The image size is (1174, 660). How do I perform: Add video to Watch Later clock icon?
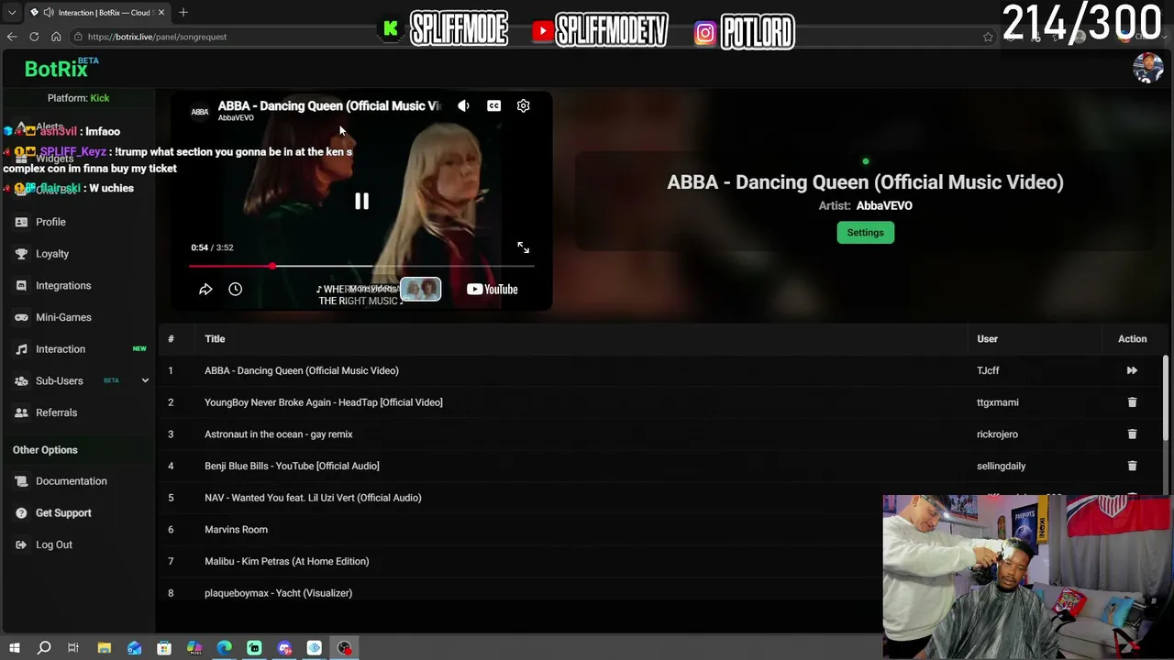(x=235, y=289)
